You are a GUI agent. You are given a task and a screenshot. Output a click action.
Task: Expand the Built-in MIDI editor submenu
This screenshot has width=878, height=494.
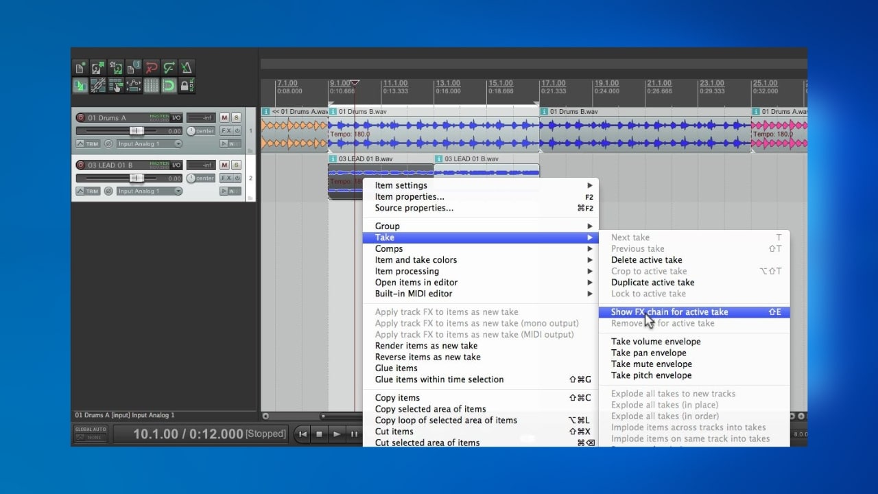[480, 294]
